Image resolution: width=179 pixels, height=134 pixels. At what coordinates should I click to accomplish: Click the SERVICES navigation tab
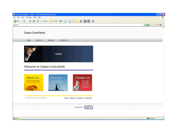pos(51,40)
